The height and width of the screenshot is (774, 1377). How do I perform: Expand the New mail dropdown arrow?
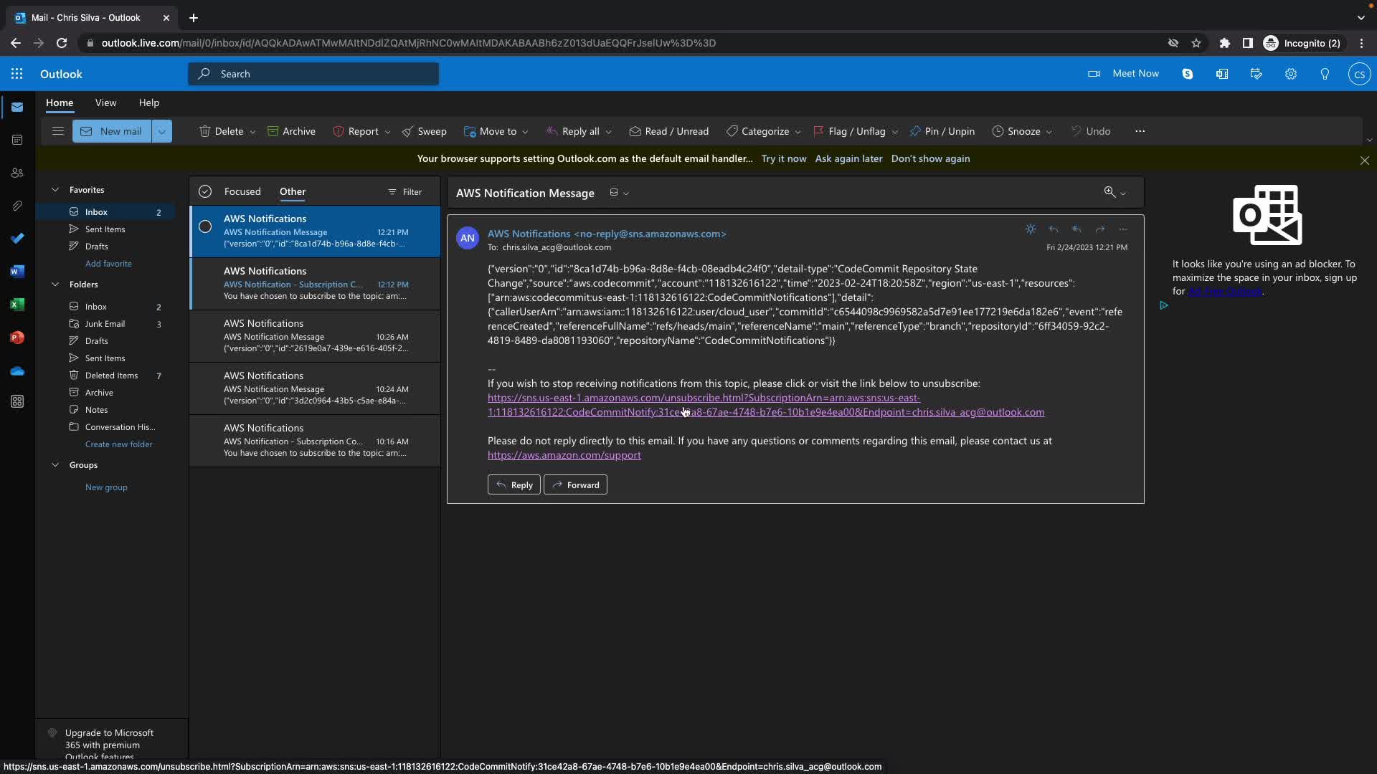click(161, 131)
